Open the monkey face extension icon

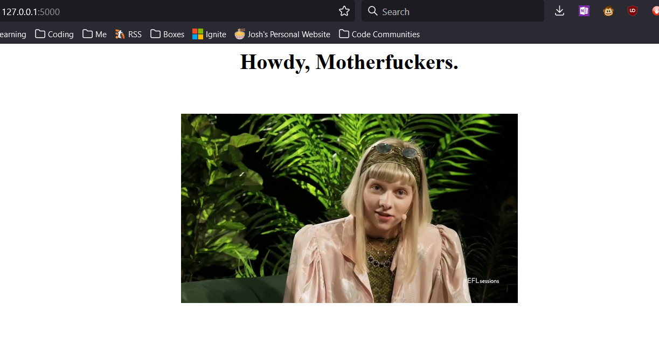click(x=608, y=11)
